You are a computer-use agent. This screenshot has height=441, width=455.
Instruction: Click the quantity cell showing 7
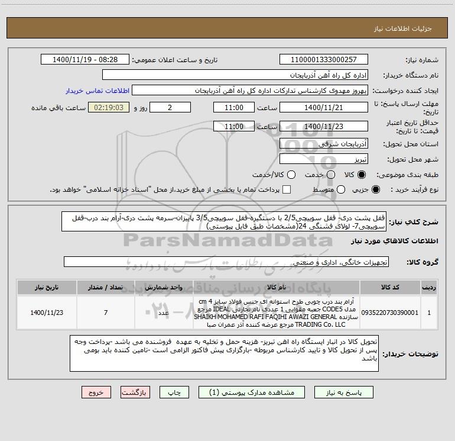coord(106,313)
